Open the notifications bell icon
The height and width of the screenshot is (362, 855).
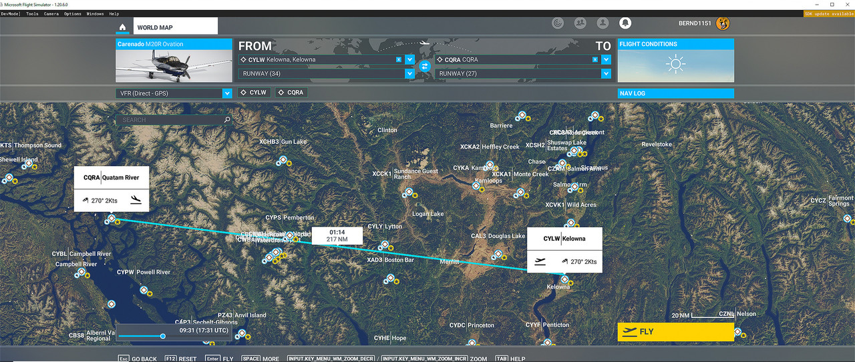tap(625, 23)
